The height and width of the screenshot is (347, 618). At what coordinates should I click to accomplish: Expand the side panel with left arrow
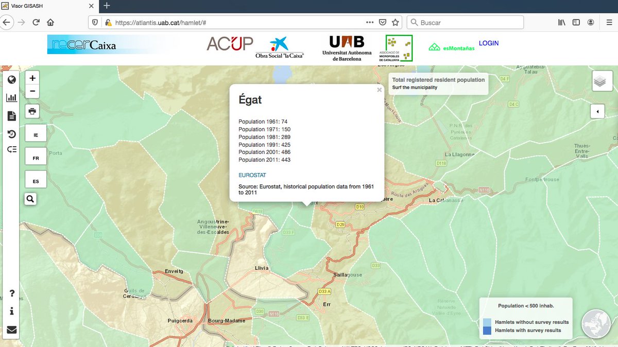[x=597, y=111]
